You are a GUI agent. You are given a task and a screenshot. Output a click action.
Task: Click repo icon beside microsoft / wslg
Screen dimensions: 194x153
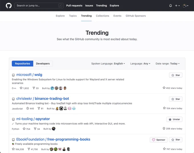click(13, 75)
